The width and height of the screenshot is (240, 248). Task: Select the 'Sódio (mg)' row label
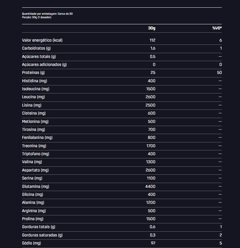(31, 243)
